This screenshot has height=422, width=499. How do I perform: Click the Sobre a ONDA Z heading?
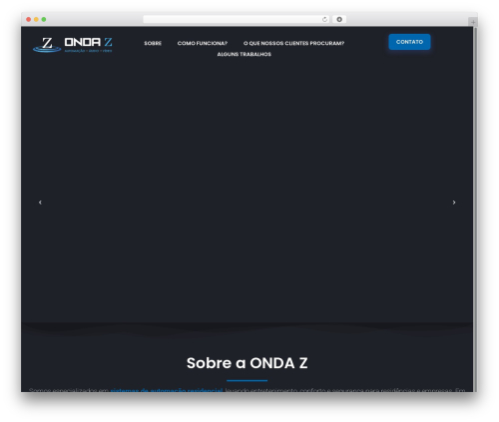click(247, 363)
